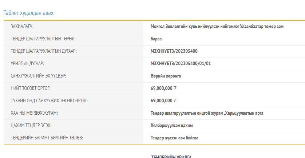Click the "Бараа" tender type value
Viewport: 305px width, 158px height.
(x=156, y=39)
